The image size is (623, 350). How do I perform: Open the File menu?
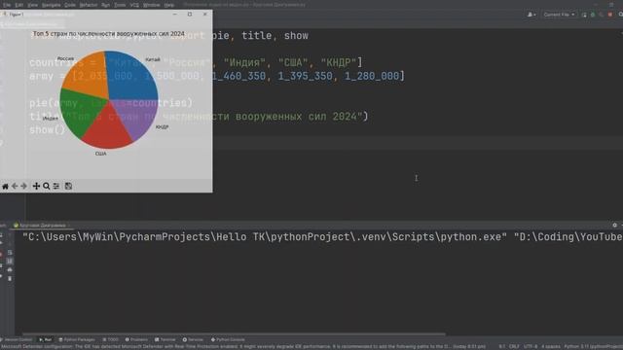click(x=7, y=5)
